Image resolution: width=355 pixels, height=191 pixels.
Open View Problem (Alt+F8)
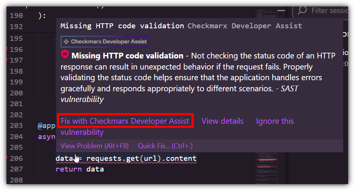tap(94, 146)
